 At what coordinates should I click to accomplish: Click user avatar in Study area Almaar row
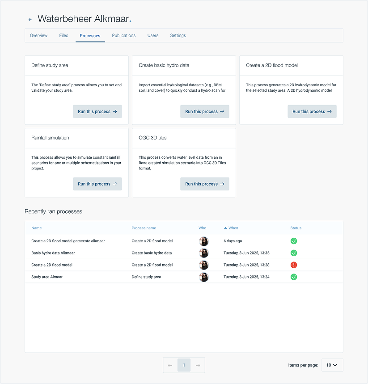(204, 277)
